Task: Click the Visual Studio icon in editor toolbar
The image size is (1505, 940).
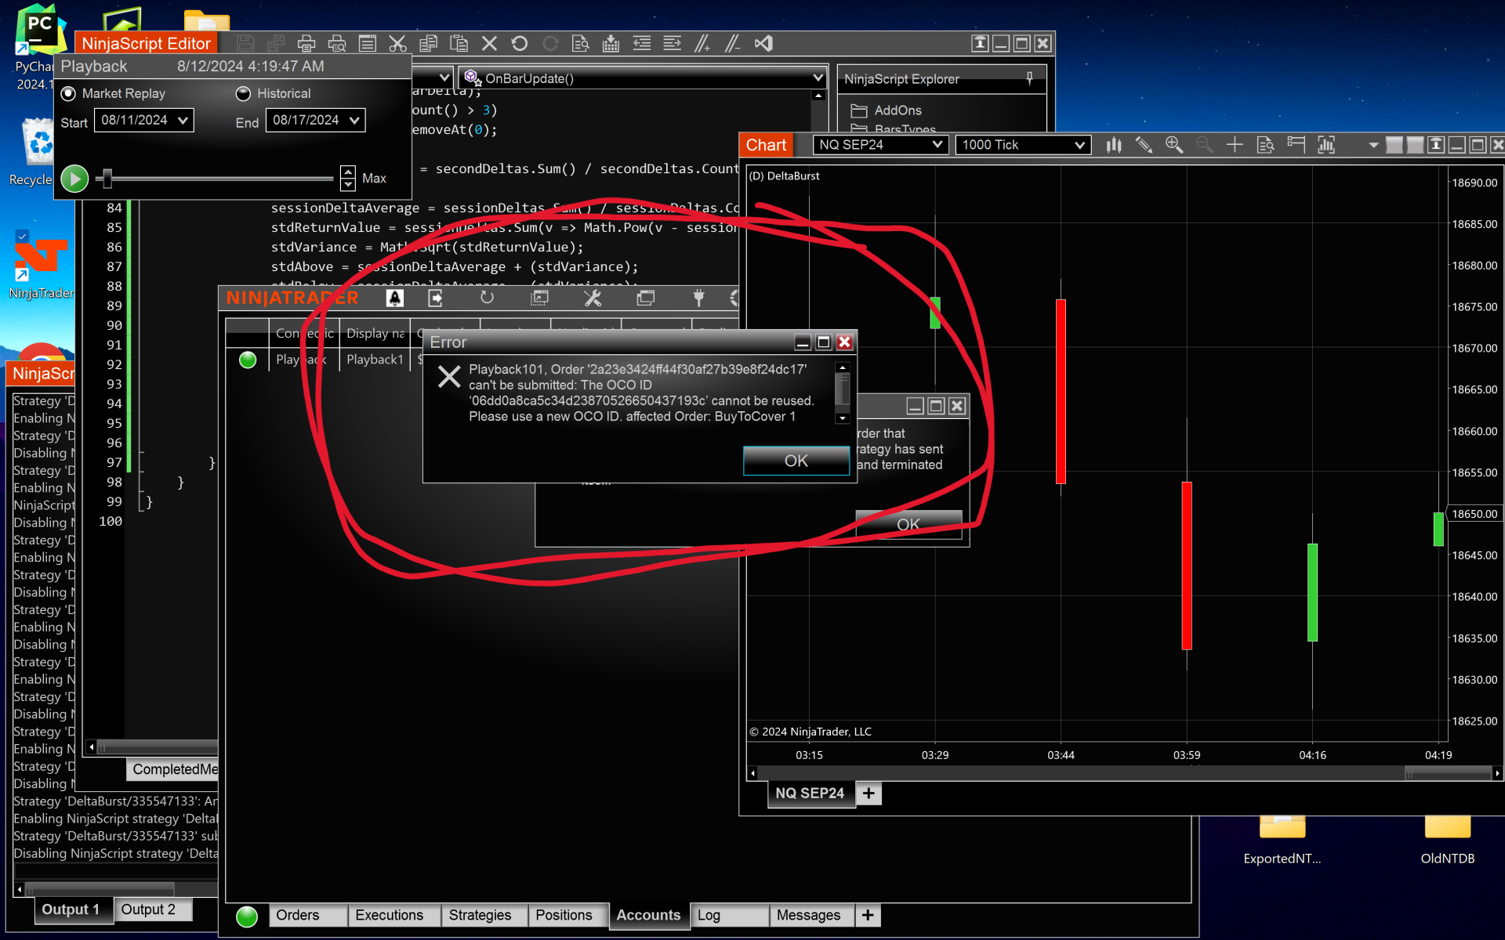Action: pyautogui.click(x=763, y=44)
